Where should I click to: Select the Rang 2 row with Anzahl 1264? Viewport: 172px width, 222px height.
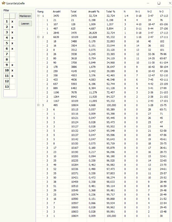pos(103,97)
